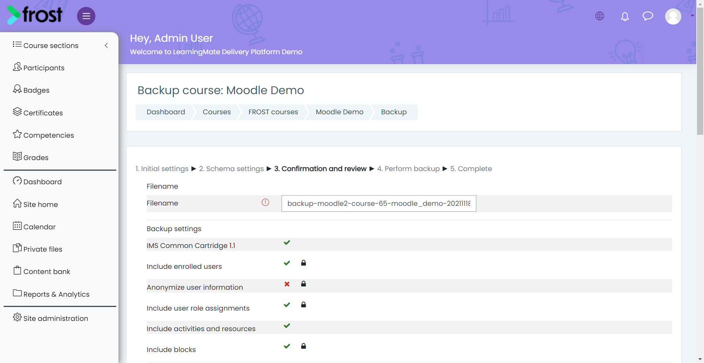
Task: Click the frost logo
Action: [x=34, y=15]
